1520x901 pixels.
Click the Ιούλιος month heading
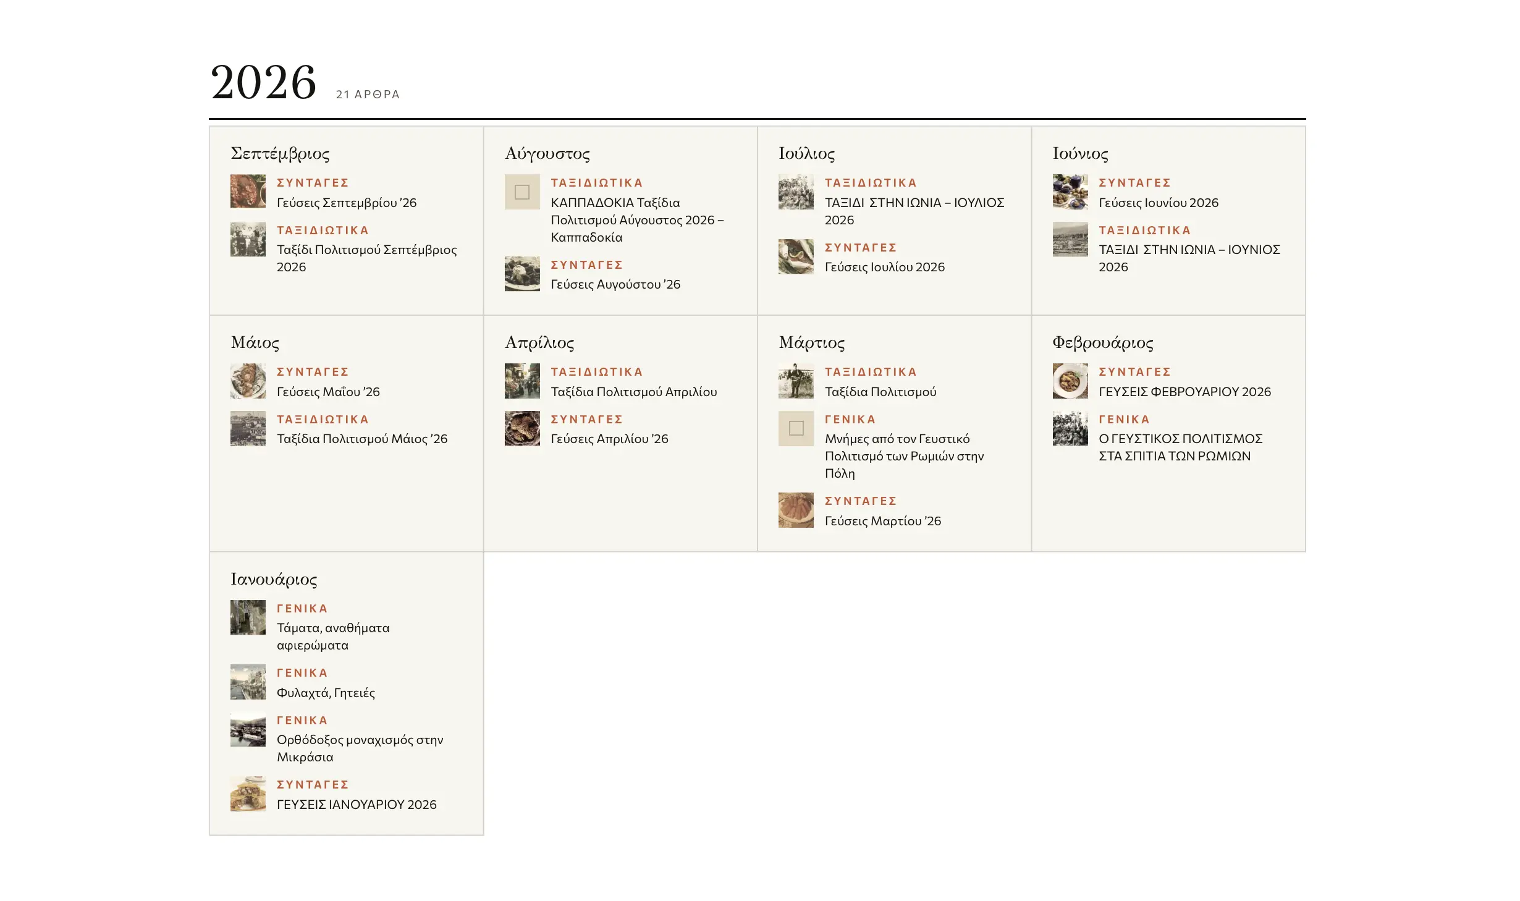coord(807,153)
